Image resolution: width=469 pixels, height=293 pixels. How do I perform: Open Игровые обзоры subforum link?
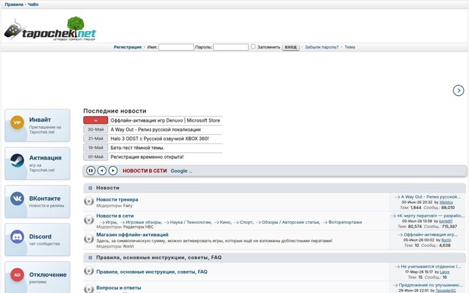click(143, 222)
